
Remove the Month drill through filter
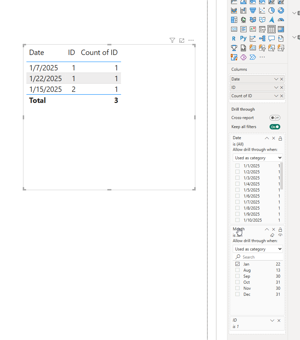click(274, 229)
